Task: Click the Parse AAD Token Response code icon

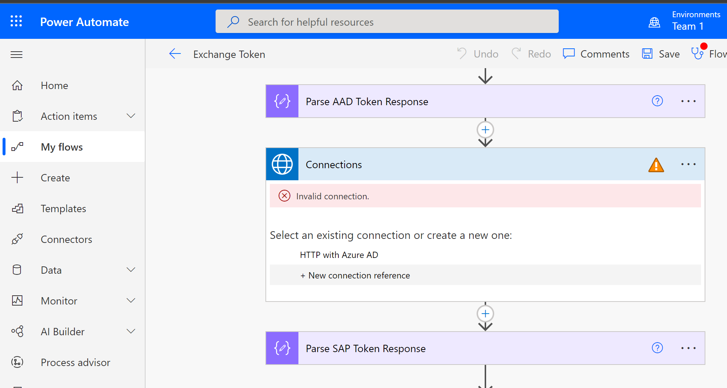Action: pos(282,101)
